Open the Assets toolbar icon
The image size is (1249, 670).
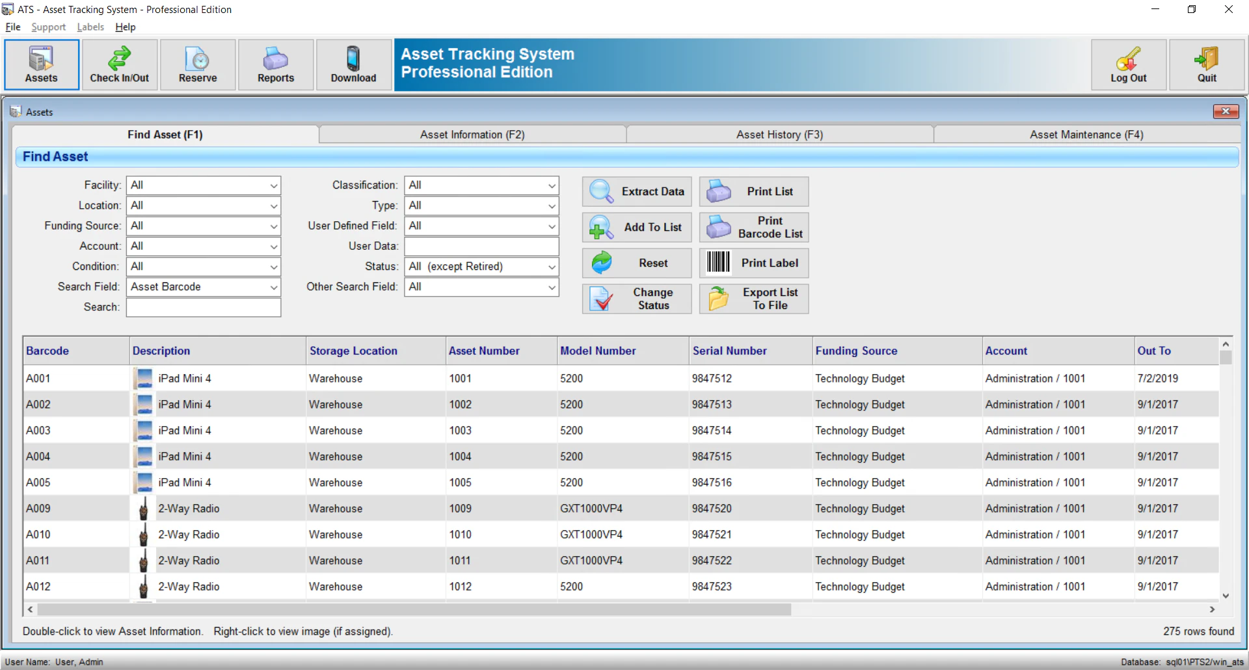[40, 64]
